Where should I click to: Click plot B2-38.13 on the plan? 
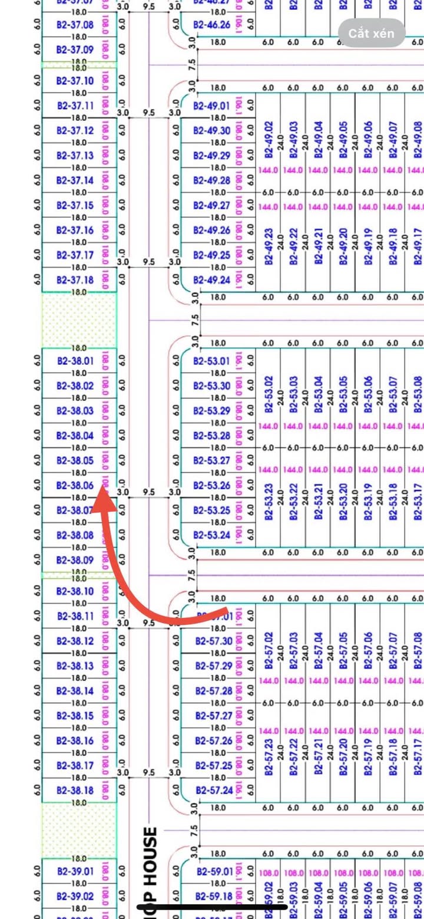pos(75,666)
